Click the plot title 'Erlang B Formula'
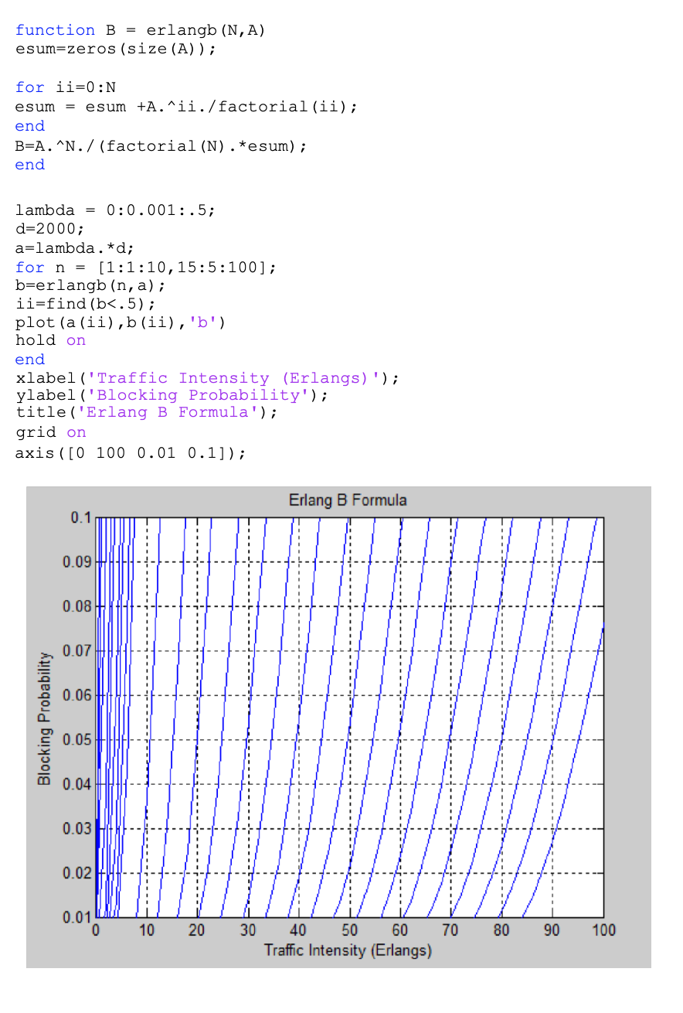 [x=348, y=500]
